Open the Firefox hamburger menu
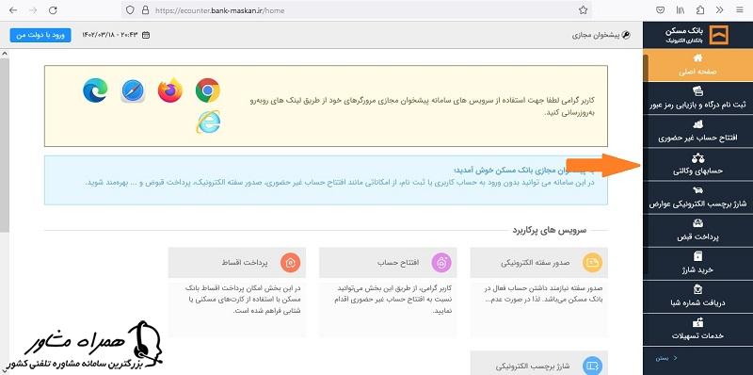This screenshot has width=753, height=375. click(739, 10)
